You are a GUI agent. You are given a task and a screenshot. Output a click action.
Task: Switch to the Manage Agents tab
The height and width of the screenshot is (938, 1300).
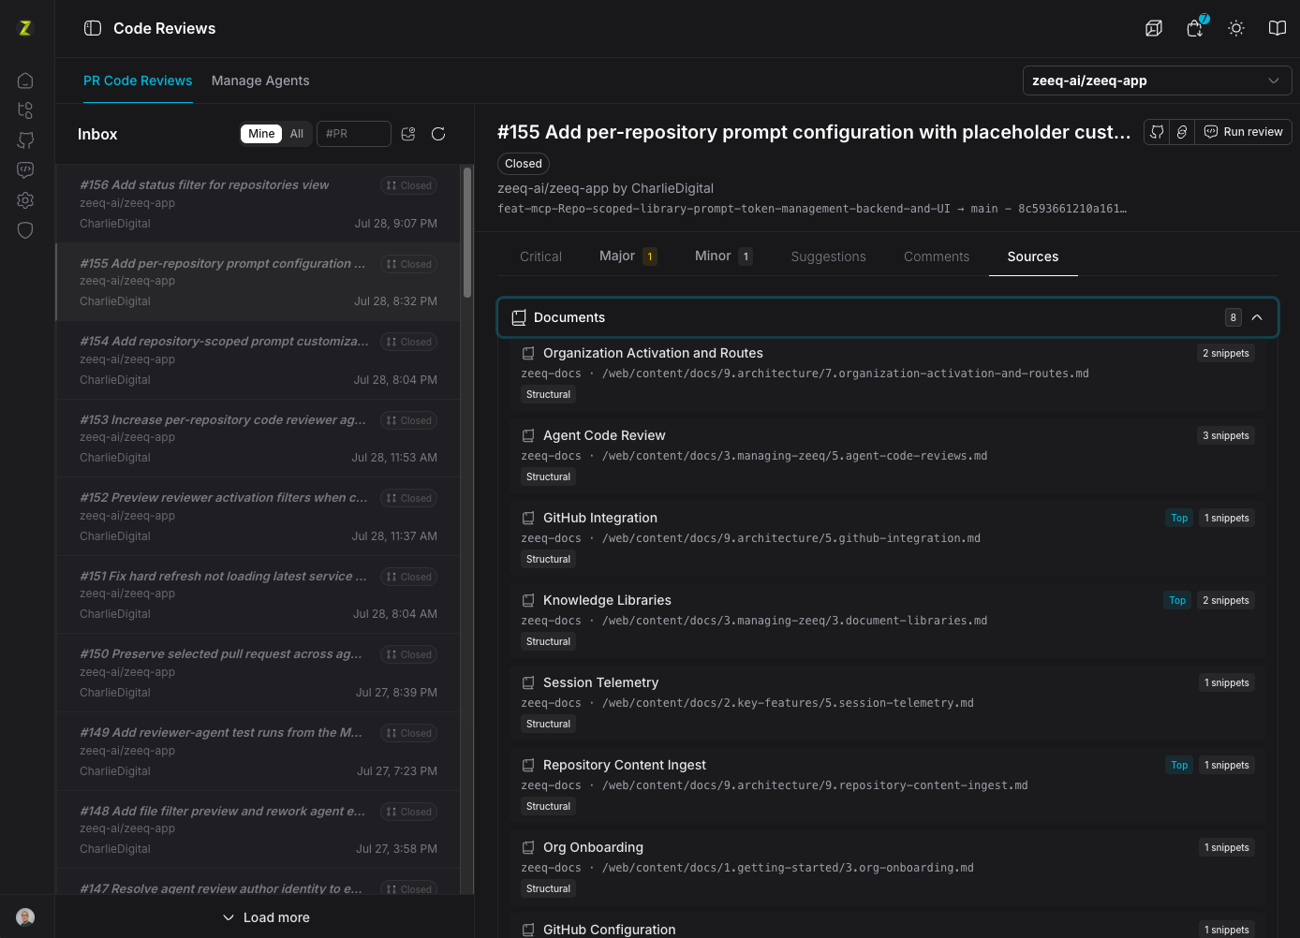(260, 81)
